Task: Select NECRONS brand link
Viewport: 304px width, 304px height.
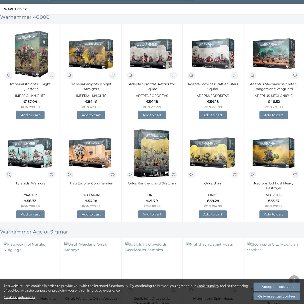Action: 274,195
